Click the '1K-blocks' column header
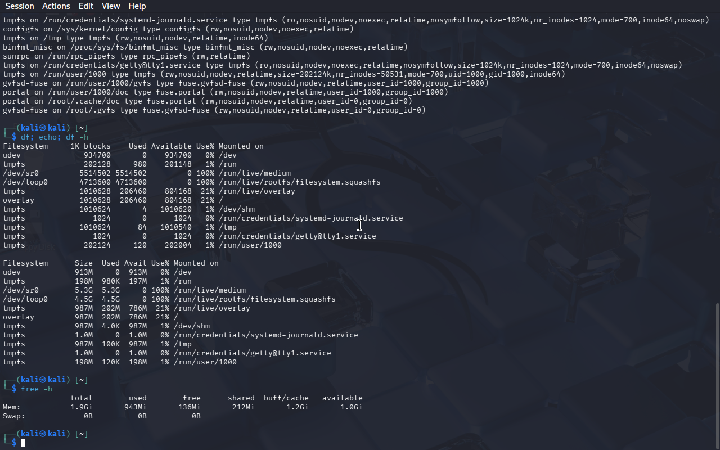The width and height of the screenshot is (720, 450). (x=91, y=146)
